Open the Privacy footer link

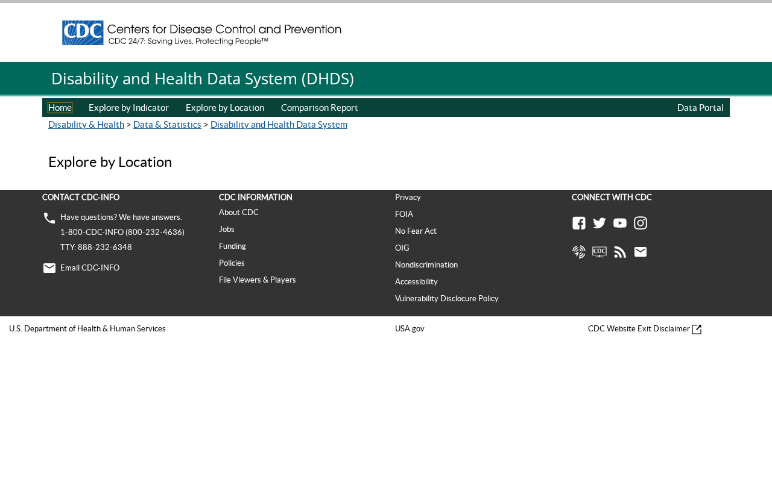tap(408, 197)
